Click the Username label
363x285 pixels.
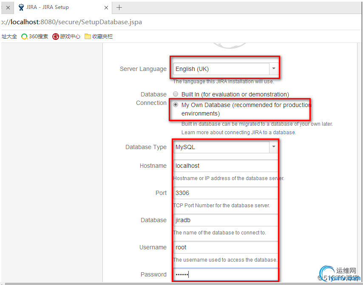pyautogui.click(x=153, y=247)
